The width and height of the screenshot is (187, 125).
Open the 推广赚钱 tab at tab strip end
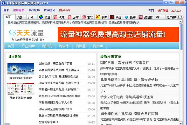[171, 17]
